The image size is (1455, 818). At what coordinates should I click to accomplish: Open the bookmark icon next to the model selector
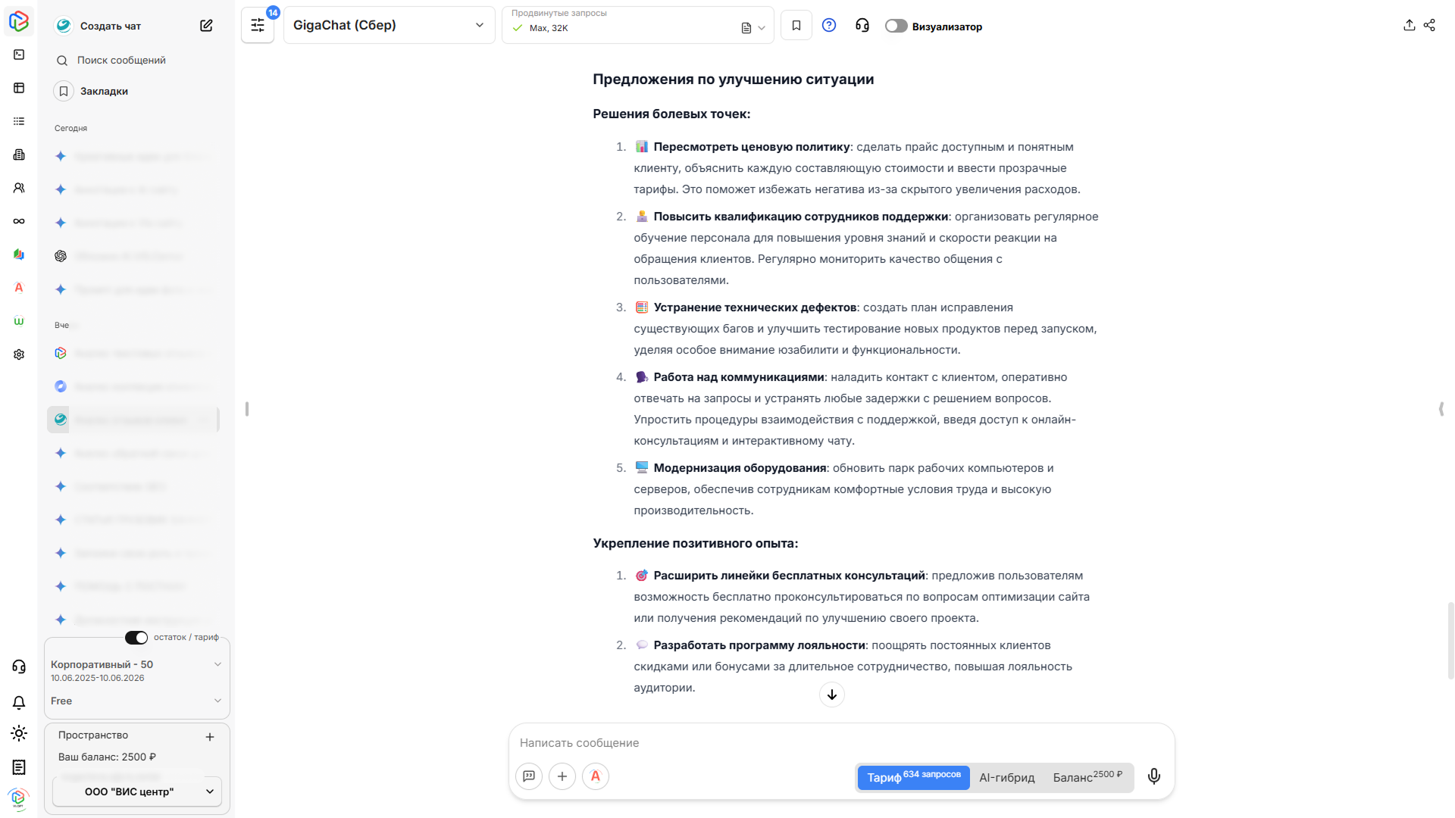pyautogui.click(x=796, y=25)
